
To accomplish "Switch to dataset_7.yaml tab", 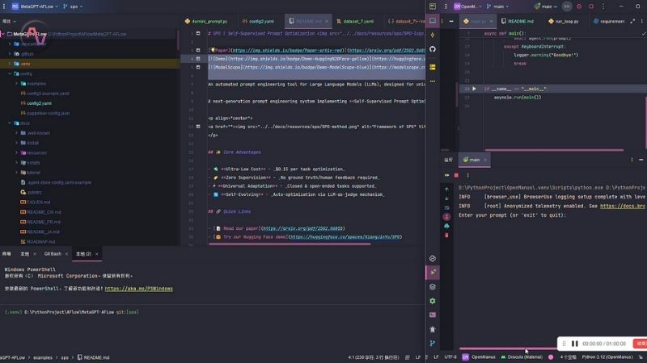I will 355,21.
